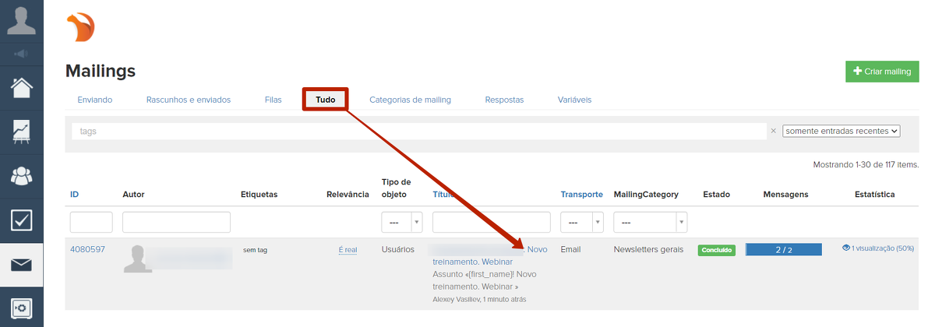The width and height of the screenshot is (935, 327).
Task: Click the Criar mailing button
Action: click(882, 72)
